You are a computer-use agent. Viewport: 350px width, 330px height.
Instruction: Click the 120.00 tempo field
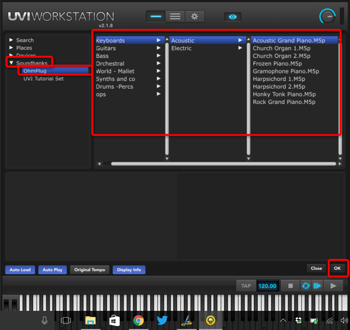point(267,286)
